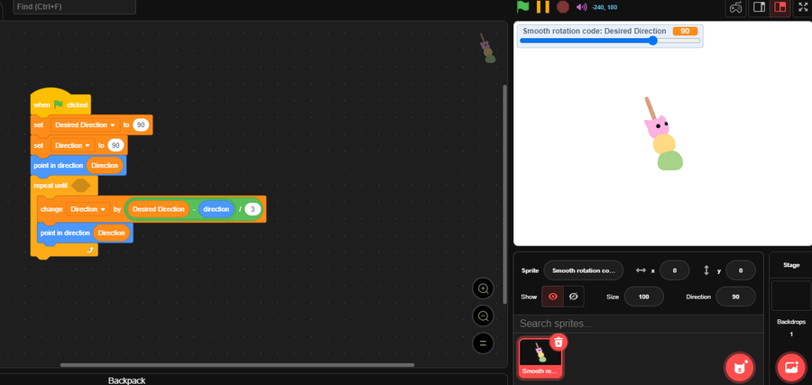Image resolution: width=812 pixels, height=385 pixels.
Task: Open the gamepad settings icon
Action: point(735,7)
